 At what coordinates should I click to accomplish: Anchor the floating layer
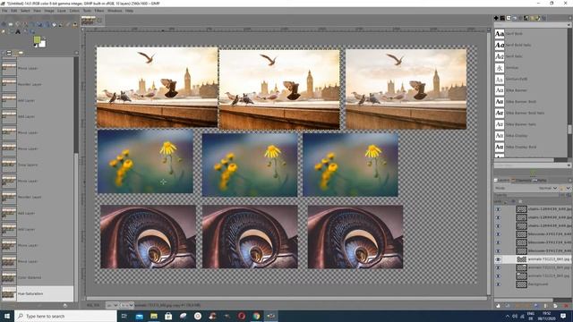point(545,305)
